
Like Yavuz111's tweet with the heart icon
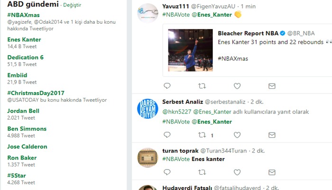237,86
